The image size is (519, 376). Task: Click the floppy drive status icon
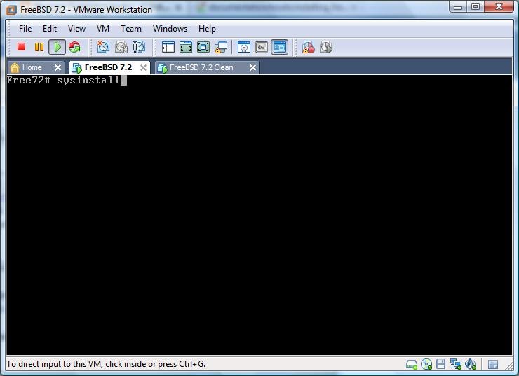click(441, 364)
